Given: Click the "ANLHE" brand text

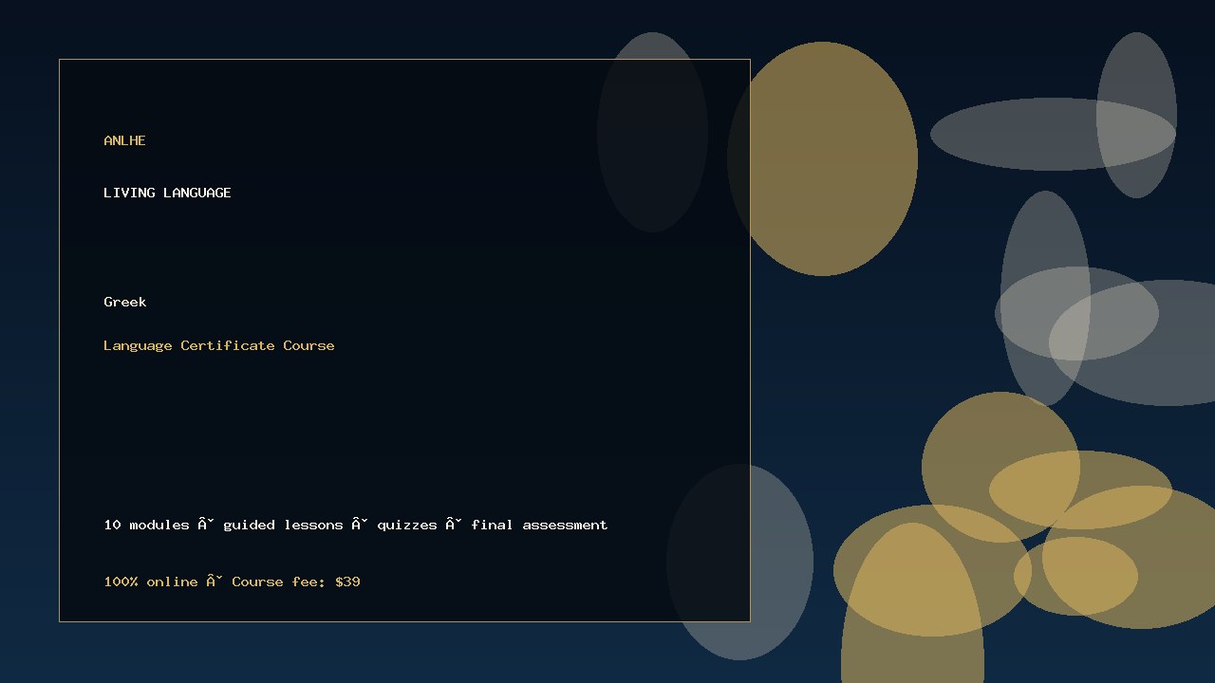Looking at the screenshot, I should (124, 140).
